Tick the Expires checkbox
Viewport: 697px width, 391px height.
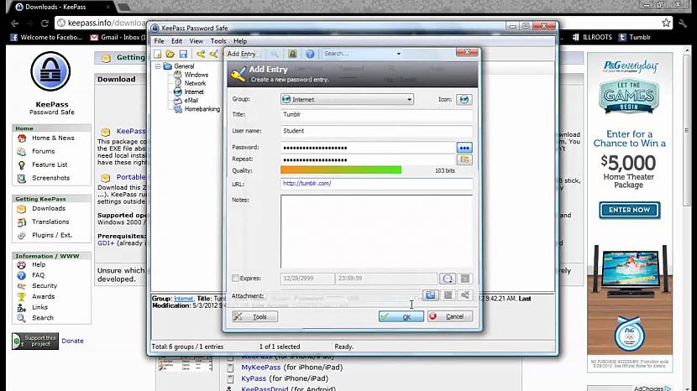(236, 278)
